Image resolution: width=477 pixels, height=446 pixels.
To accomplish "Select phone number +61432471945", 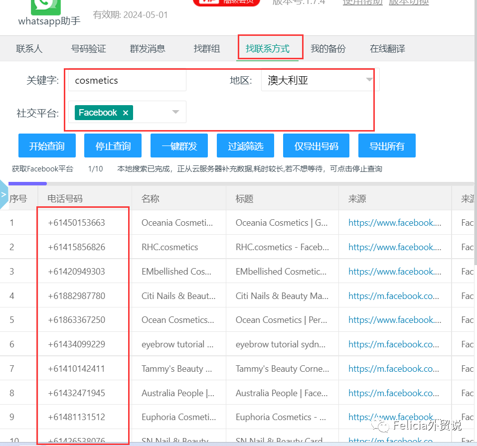I will [x=76, y=393].
